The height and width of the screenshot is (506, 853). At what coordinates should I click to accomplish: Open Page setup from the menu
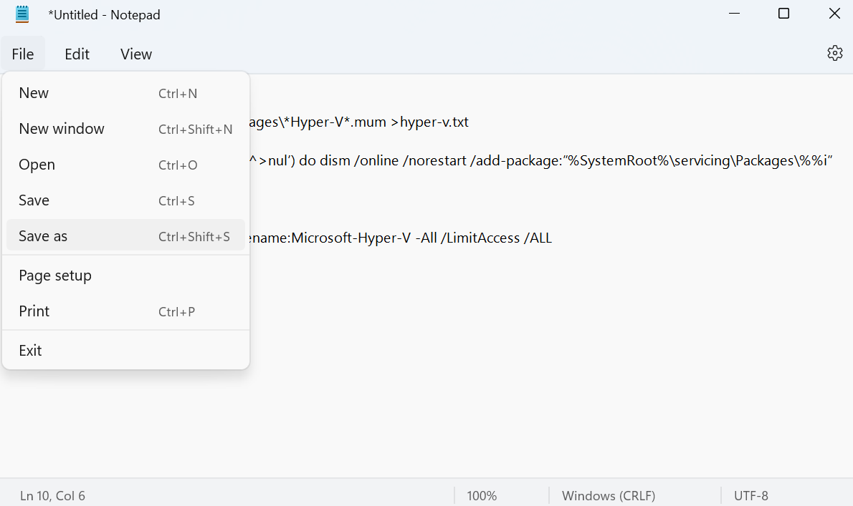[125, 276]
